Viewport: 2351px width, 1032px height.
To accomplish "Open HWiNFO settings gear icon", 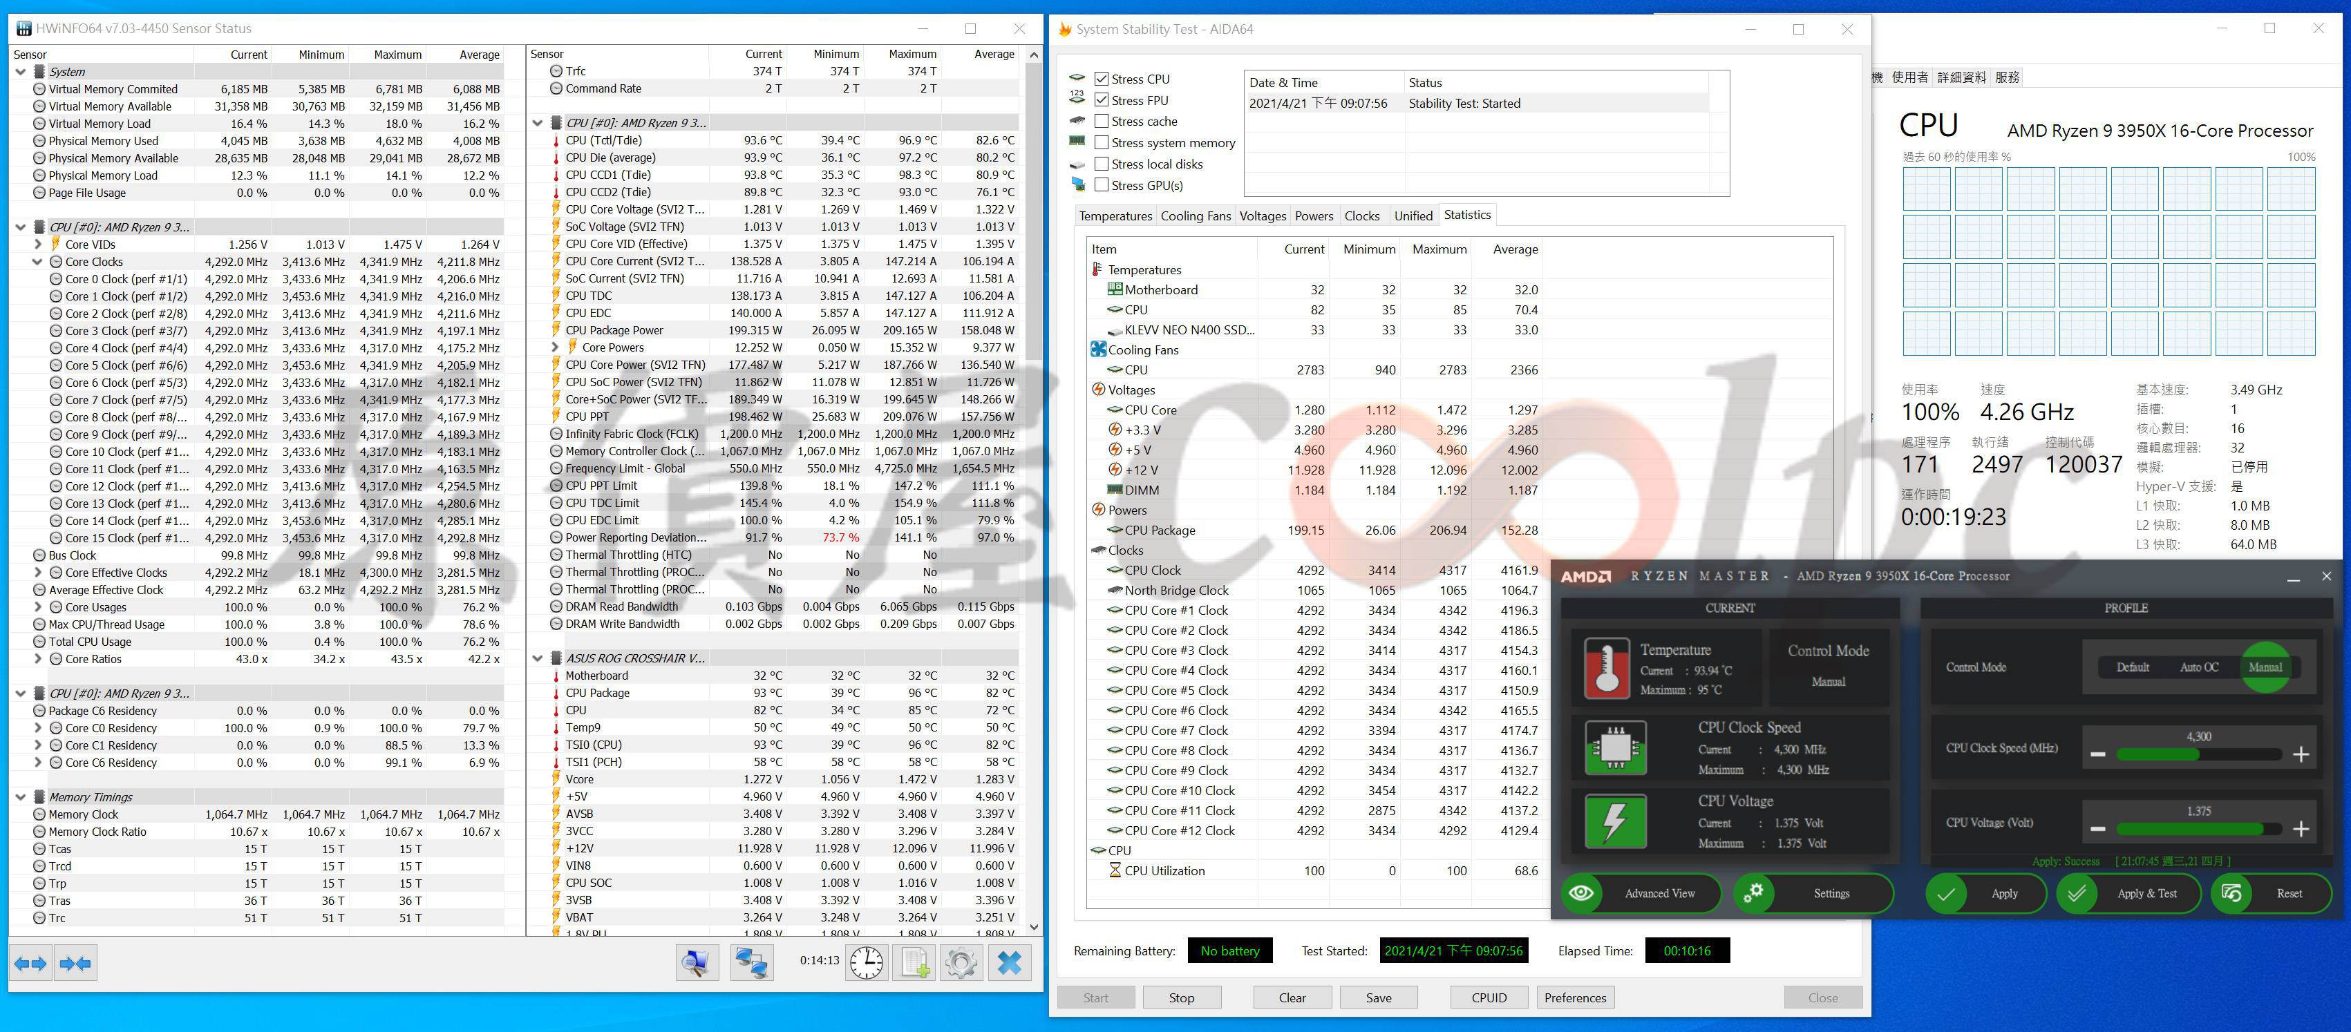I will click(x=961, y=963).
